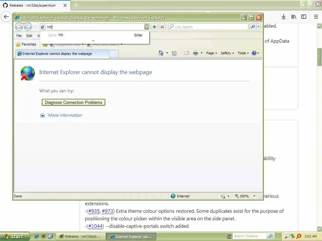This screenshot has width=322, height=241.
Task: Click the on-screen keyboard icon on the taskbar
Action: coord(229,237)
